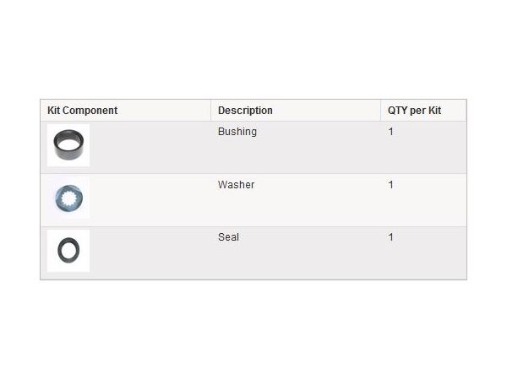Click the word QTY in the last header

tap(398, 111)
